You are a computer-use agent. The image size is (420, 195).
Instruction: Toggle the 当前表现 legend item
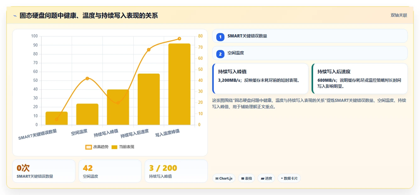point(123,147)
